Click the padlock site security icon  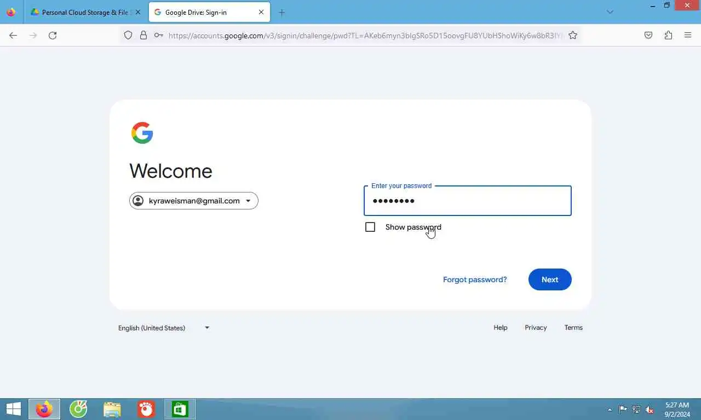click(x=143, y=35)
